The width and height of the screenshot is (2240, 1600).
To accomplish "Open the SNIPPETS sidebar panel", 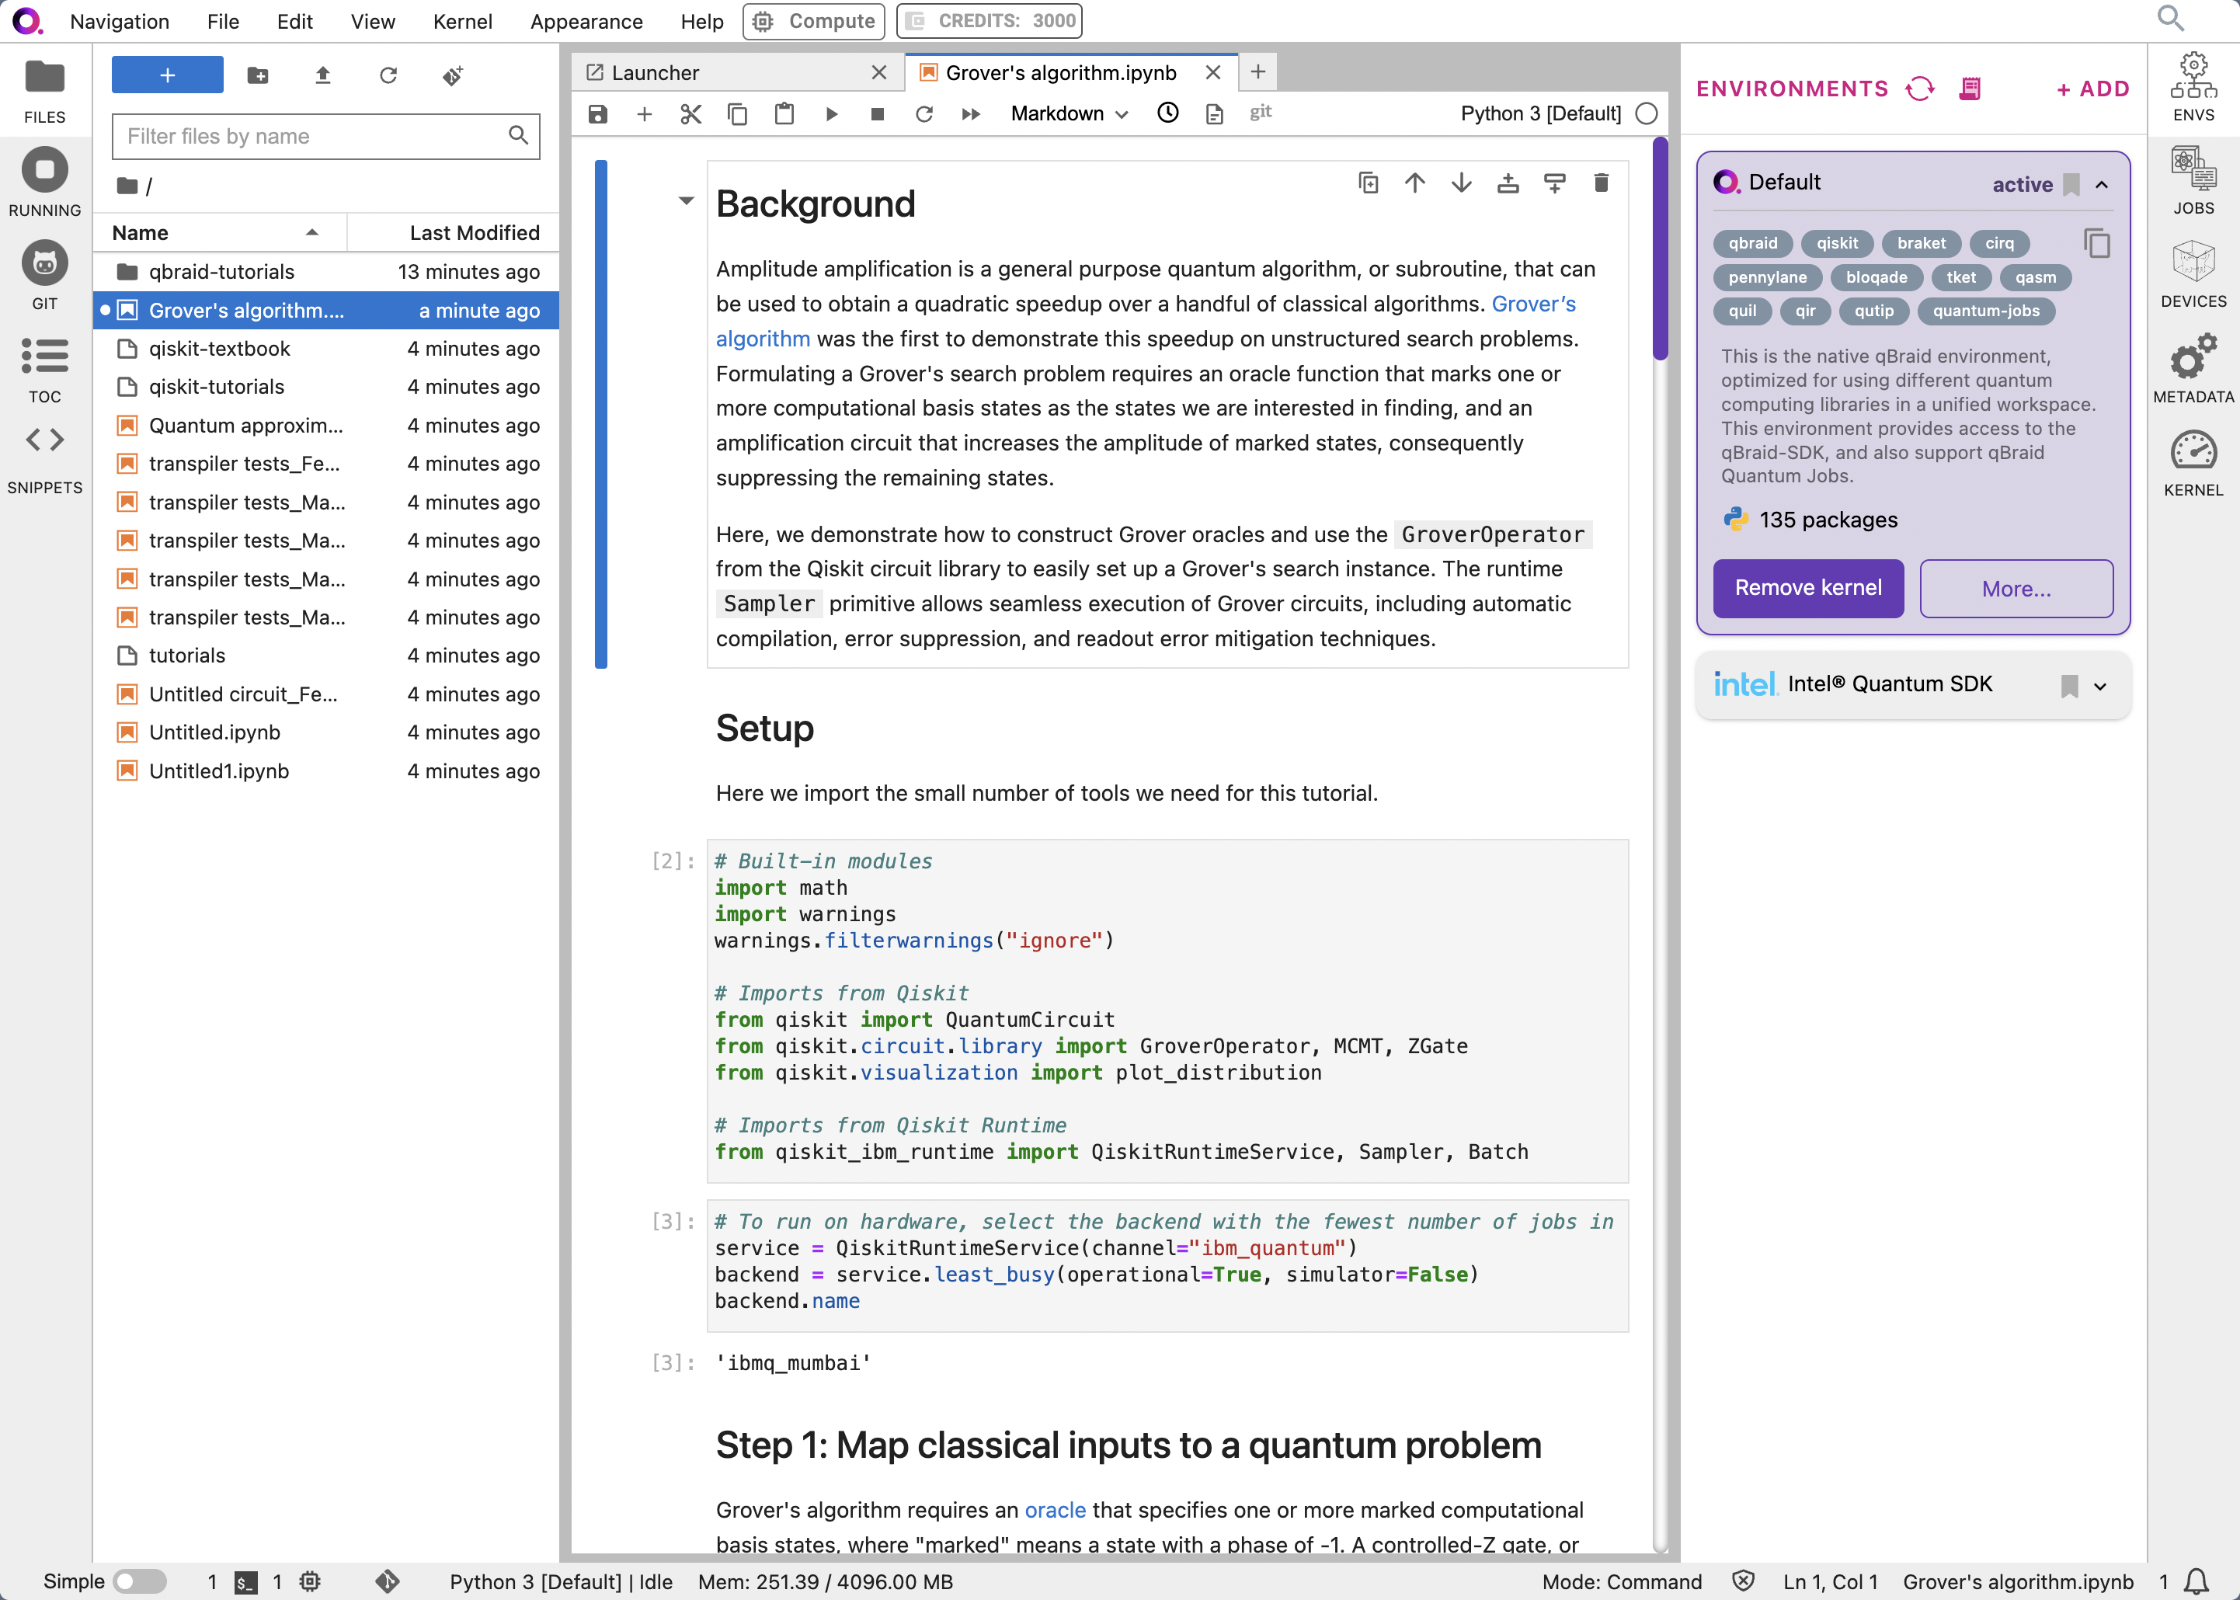I will tap(44, 459).
